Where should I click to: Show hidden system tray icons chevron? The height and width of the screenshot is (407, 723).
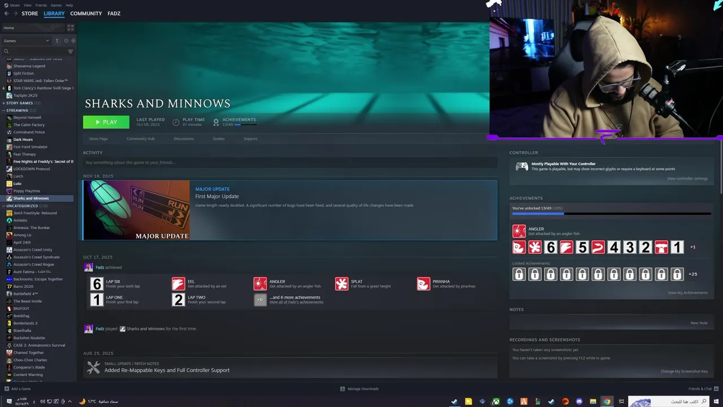pos(69,401)
